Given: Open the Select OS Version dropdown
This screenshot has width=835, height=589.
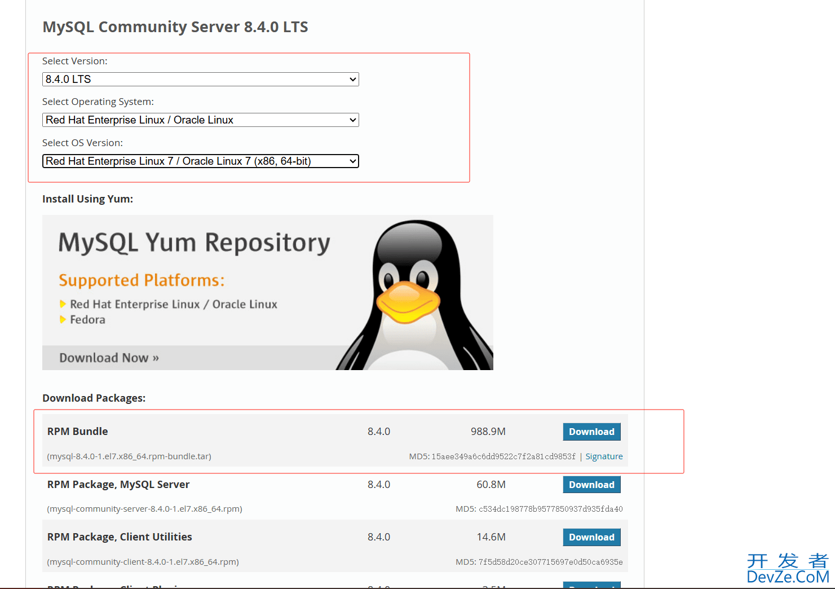Looking at the screenshot, I should pyautogui.click(x=200, y=161).
